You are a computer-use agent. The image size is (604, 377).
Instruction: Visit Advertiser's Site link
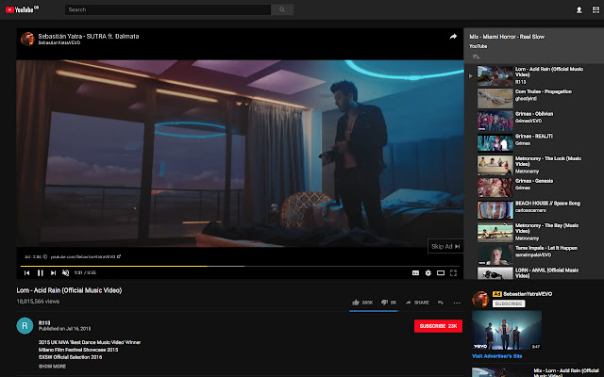point(497,356)
